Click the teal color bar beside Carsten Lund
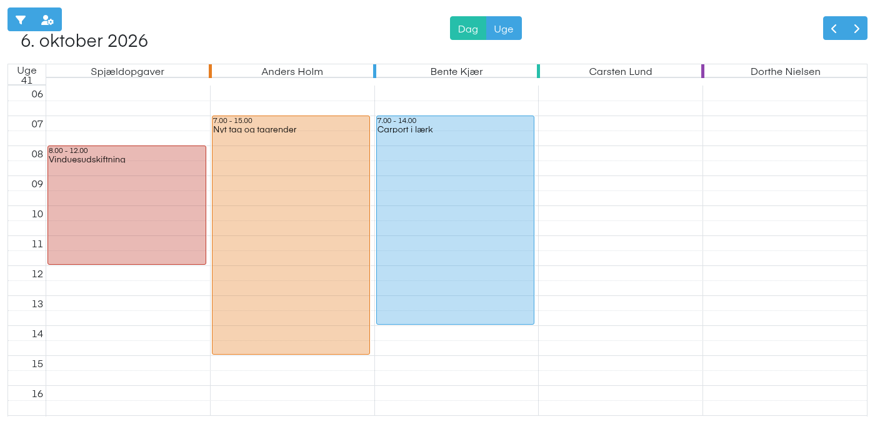The image size is (875, 424). [538, 71]
